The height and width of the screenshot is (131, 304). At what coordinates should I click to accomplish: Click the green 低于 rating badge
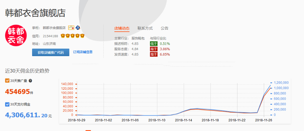coord(154,44)
